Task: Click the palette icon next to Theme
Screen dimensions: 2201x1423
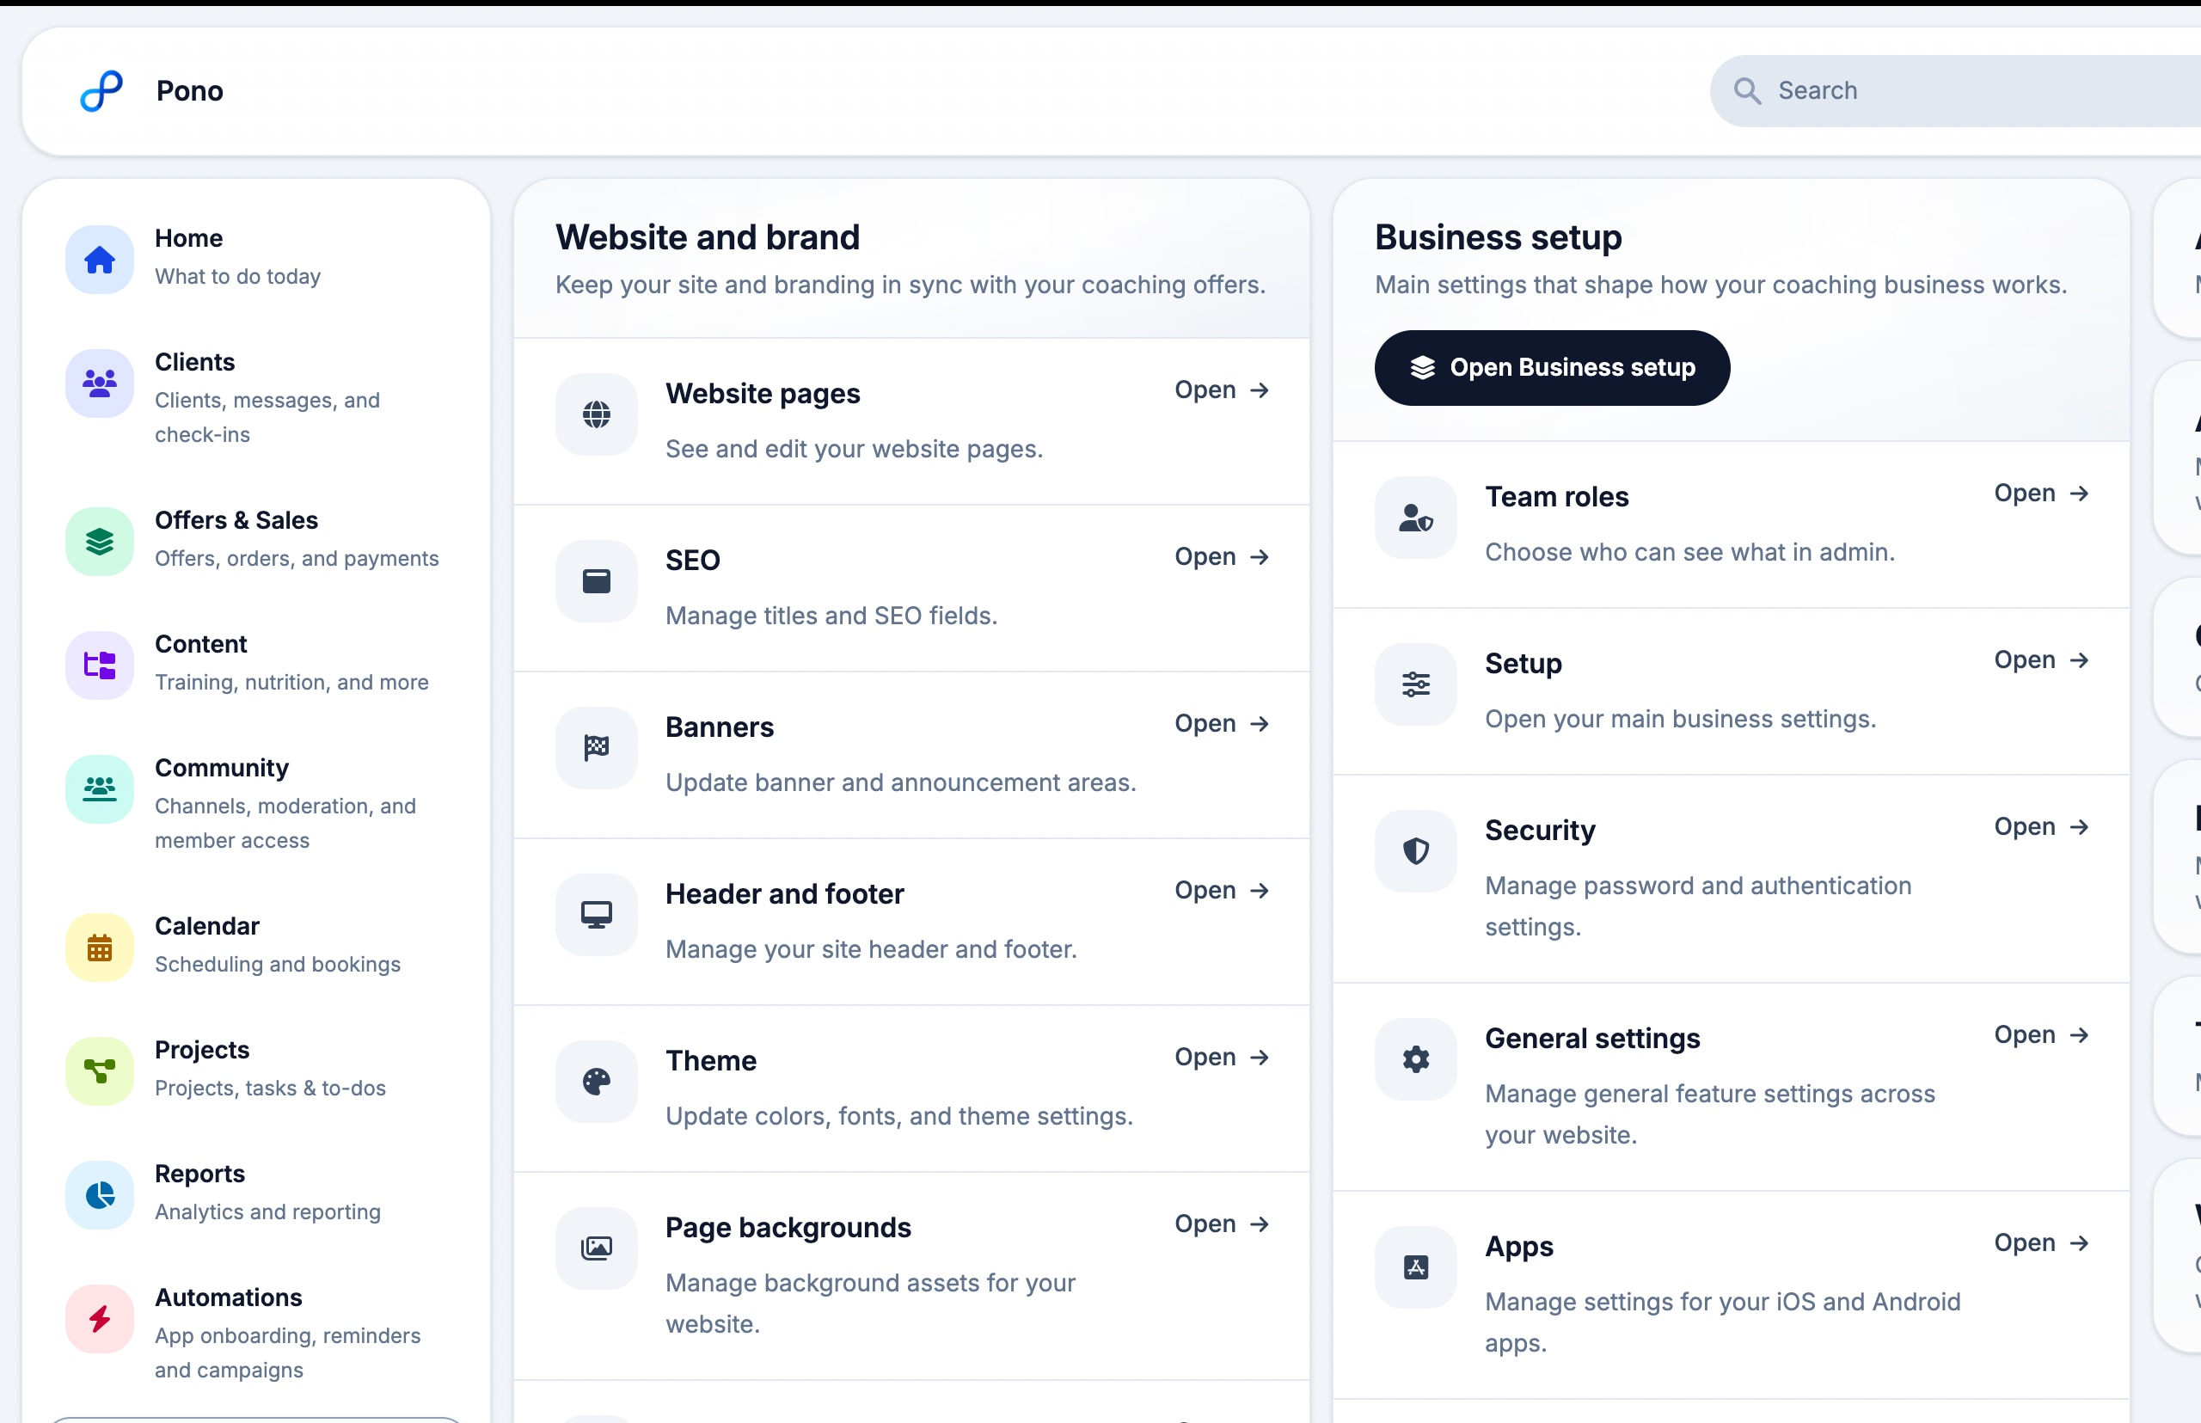Action: point(596,1081)
